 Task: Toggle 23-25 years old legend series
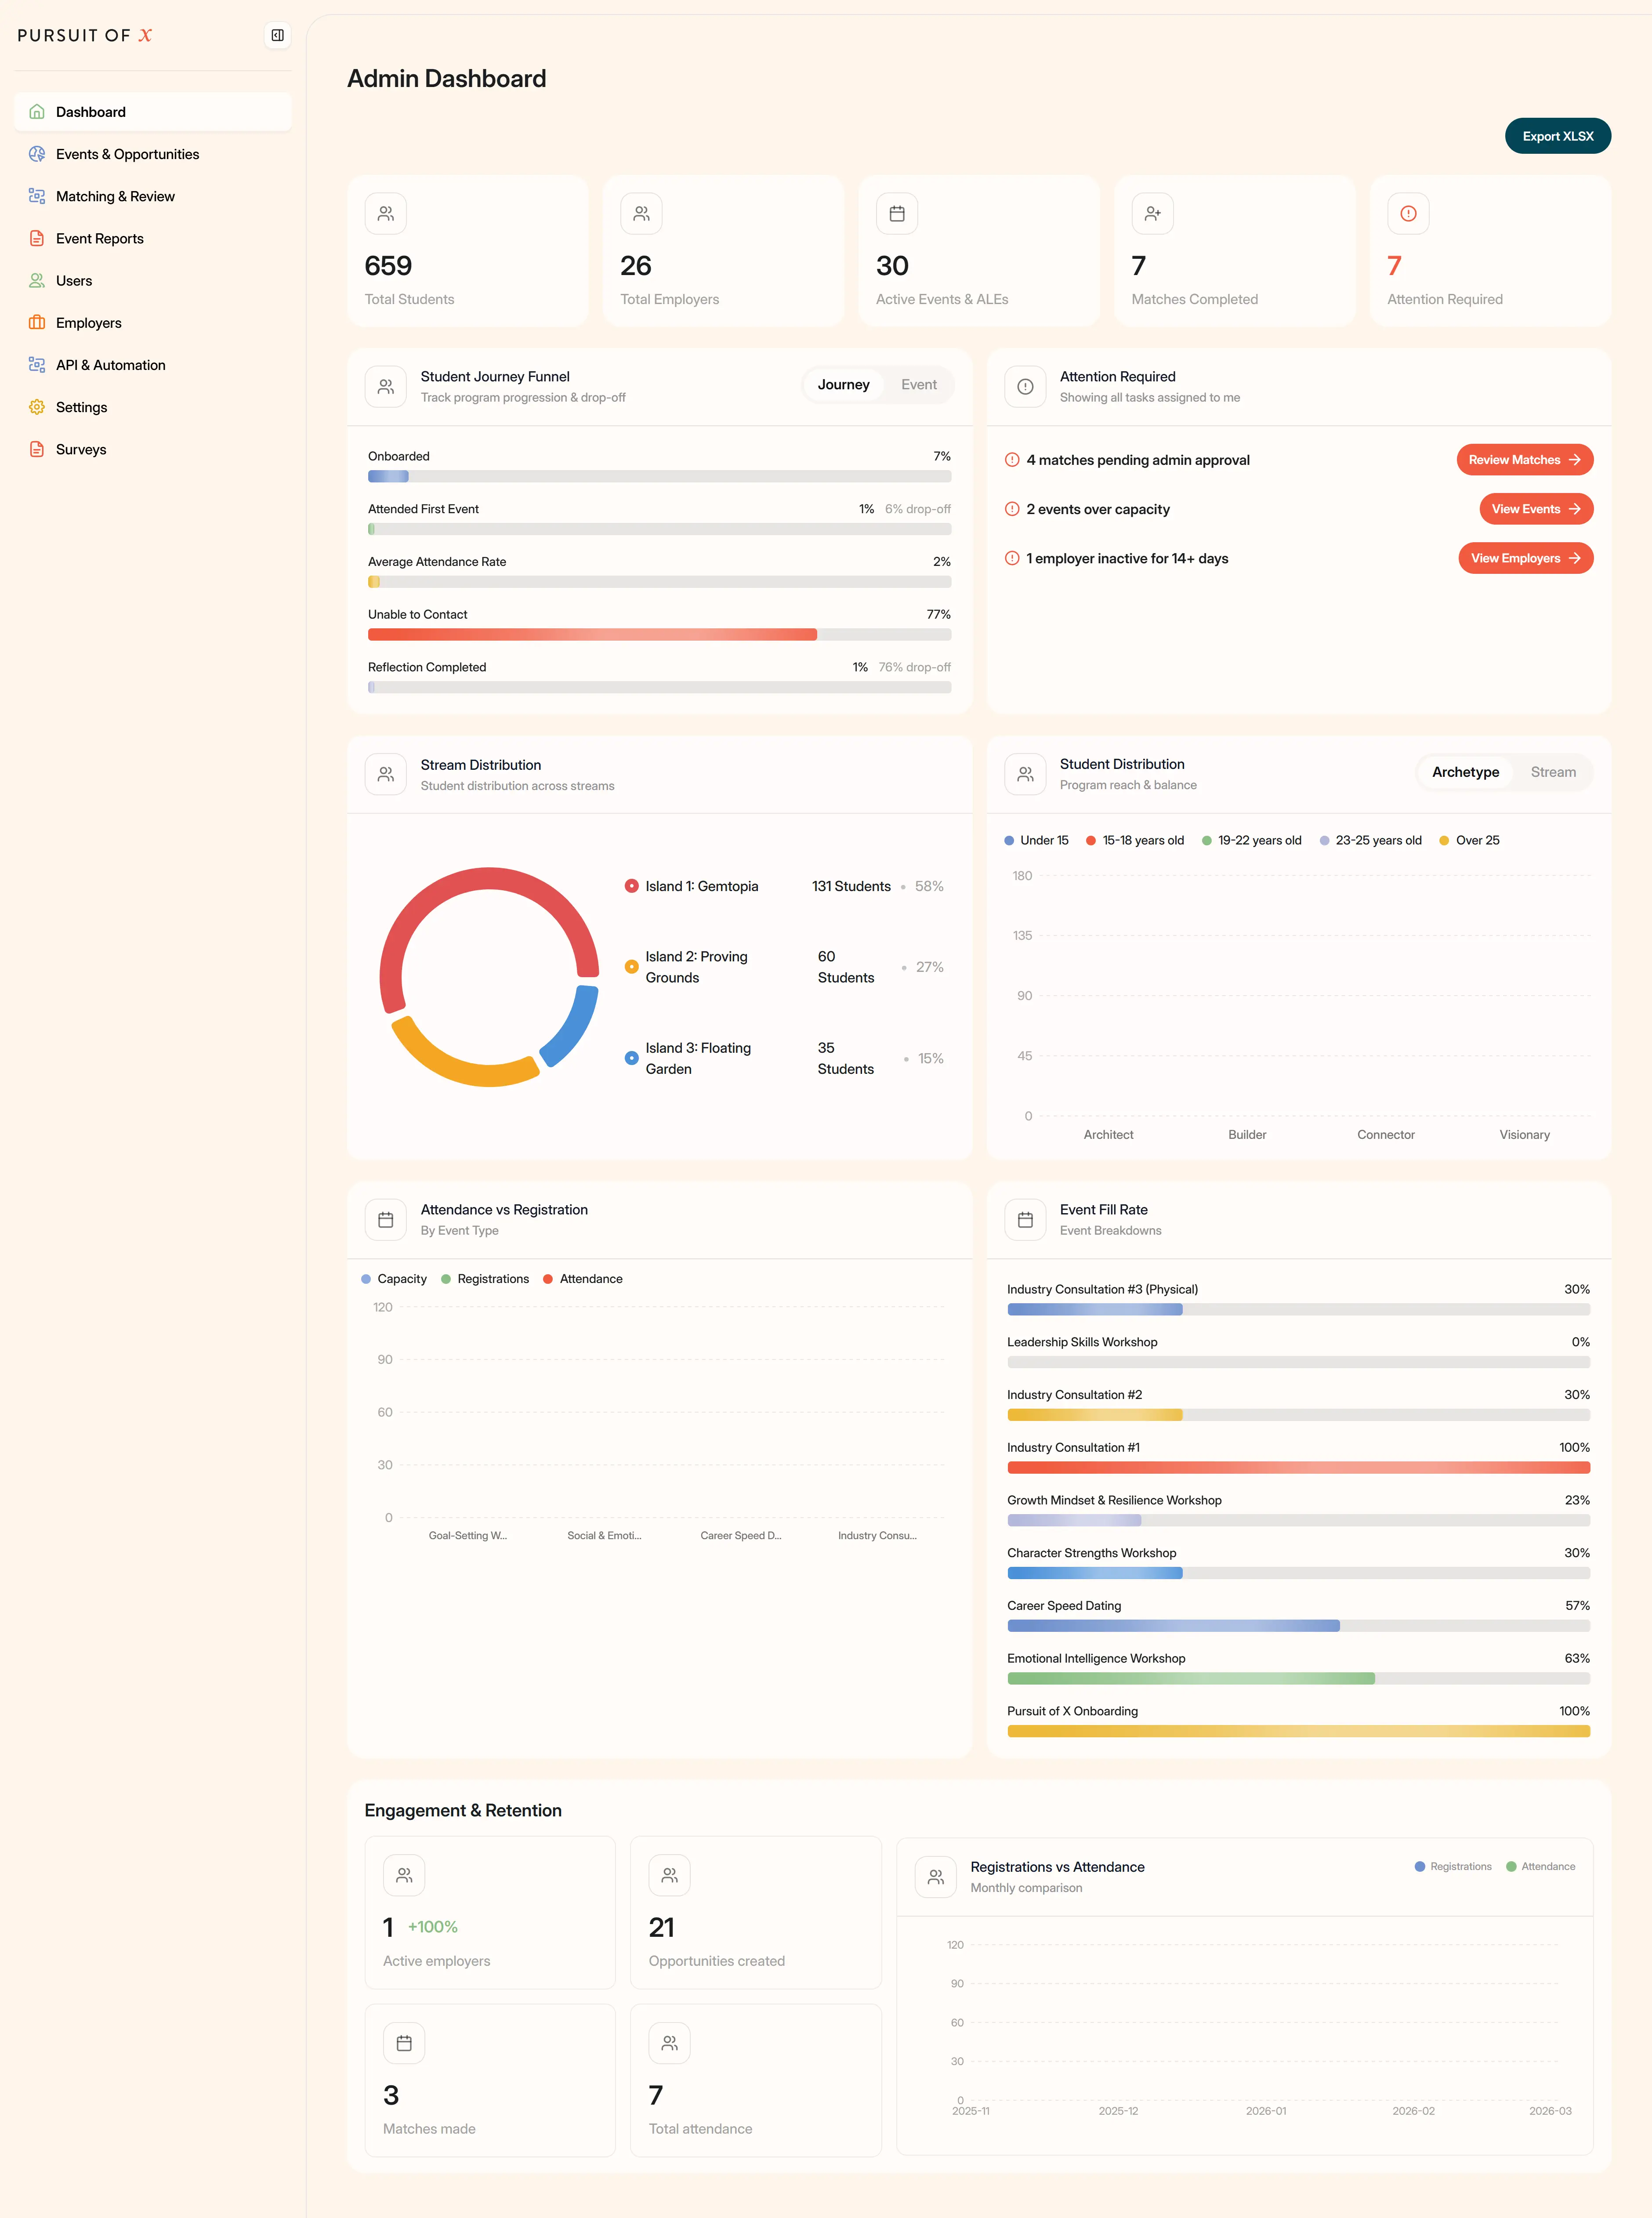pyautogui.click(x=1370, y=840)
